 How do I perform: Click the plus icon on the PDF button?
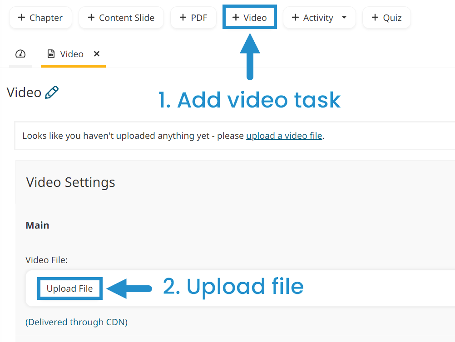[183, 17]
